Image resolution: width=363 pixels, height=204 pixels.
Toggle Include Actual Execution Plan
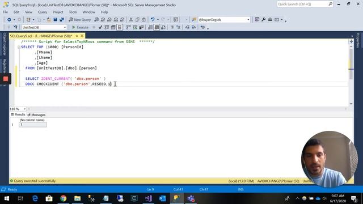(129, 27)
